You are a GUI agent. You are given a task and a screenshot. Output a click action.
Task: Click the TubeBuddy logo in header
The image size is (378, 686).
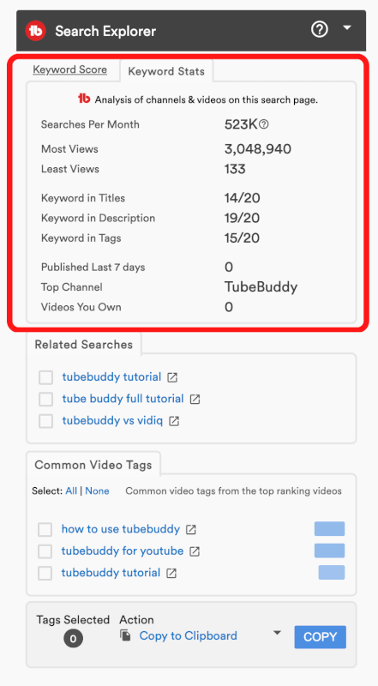click(36, 31)
